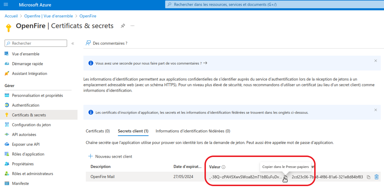Open the OpenFire breadcrumb link
Viewport: 384px width, 190px height.
[x=88, y=16]
